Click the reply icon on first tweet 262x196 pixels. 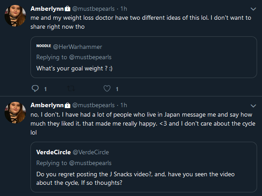35,88
